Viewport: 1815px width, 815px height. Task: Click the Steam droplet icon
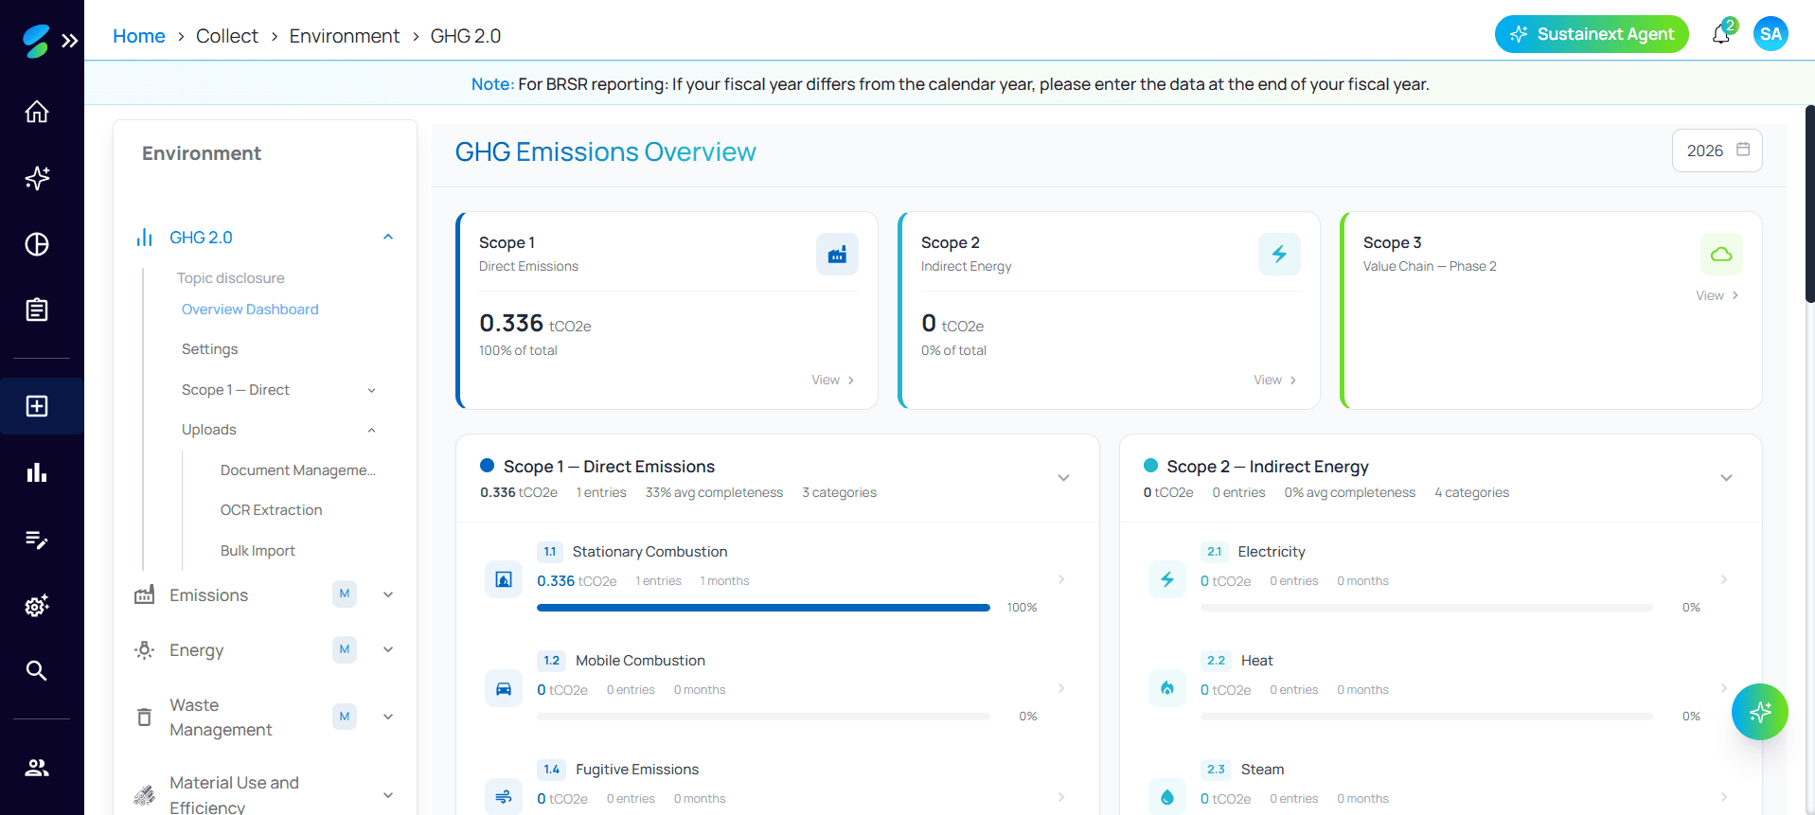(x=1167, y=797)
